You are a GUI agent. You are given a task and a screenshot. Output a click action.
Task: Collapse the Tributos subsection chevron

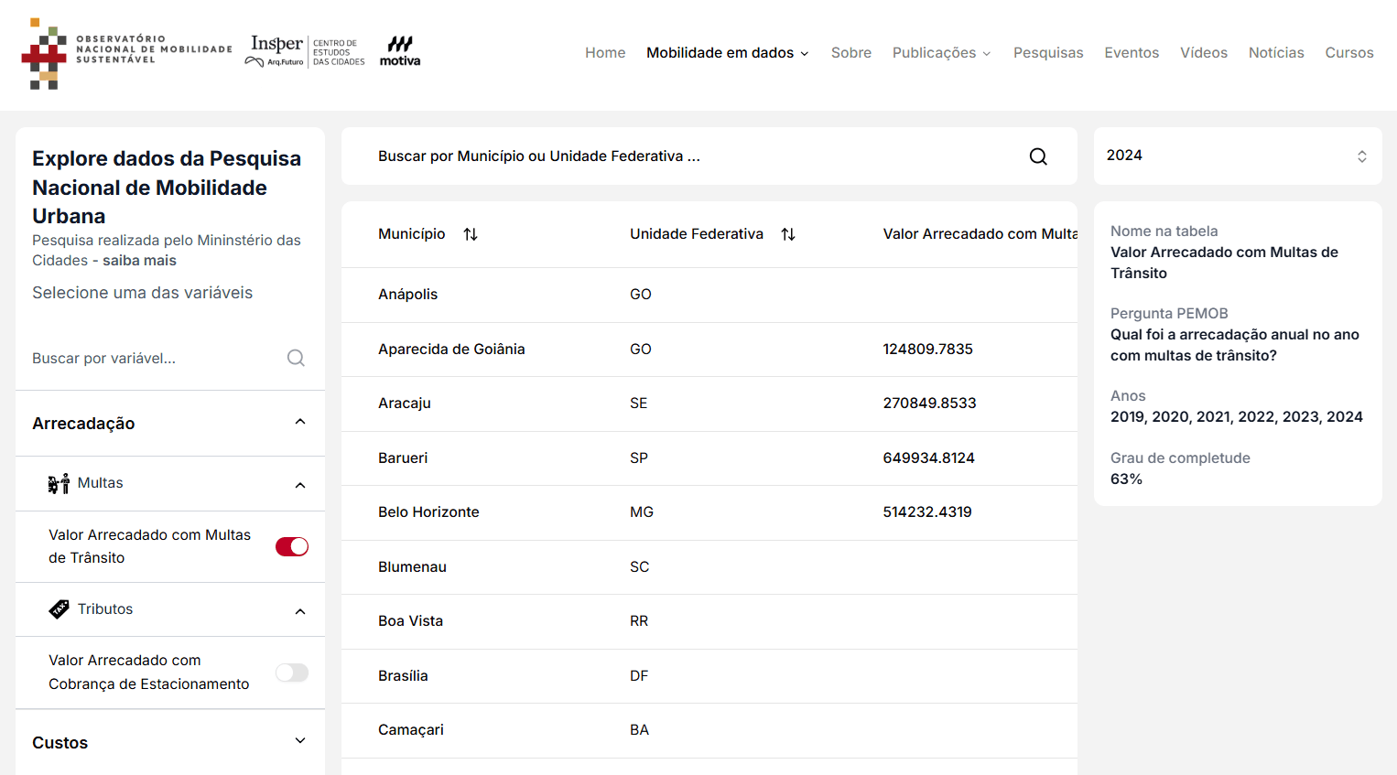pyautogui.click(x=300, y=611)
